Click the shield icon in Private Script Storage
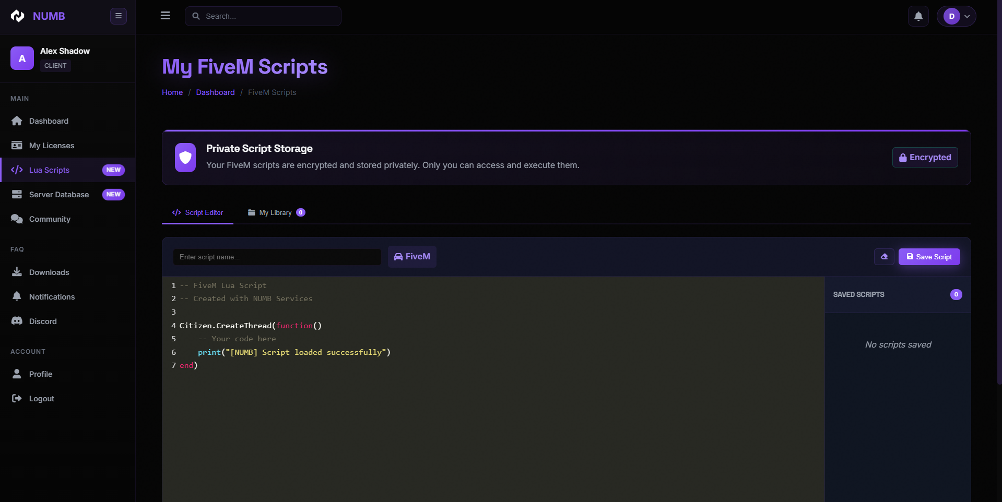Image resolution: width=1002 pixels, height=502 pixels. coord(185,158)
